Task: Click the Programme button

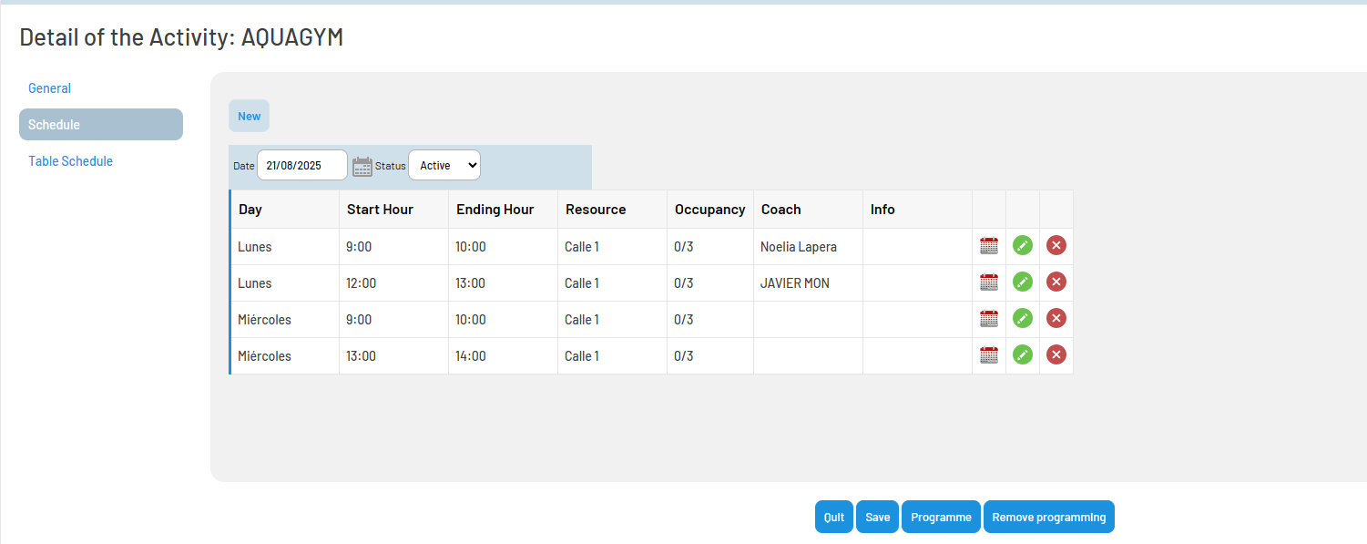Action: coord(942,517)
